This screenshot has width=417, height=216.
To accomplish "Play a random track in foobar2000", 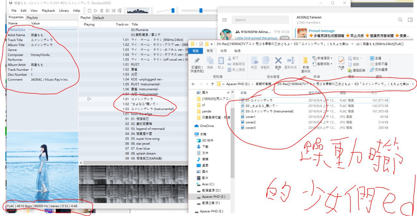I will point(120,11).
